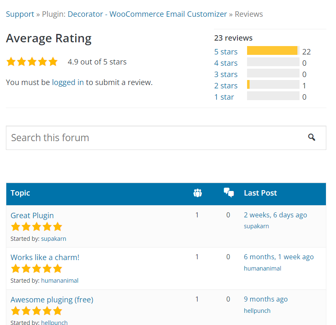The image size is (336, 325).
Task: View supakarn's profile in Started by
Action: pyautogui.click(x=54, y=239)
